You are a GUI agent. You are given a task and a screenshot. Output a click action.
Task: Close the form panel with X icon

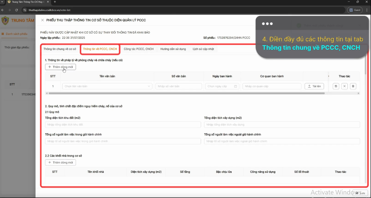coord(42,20)
